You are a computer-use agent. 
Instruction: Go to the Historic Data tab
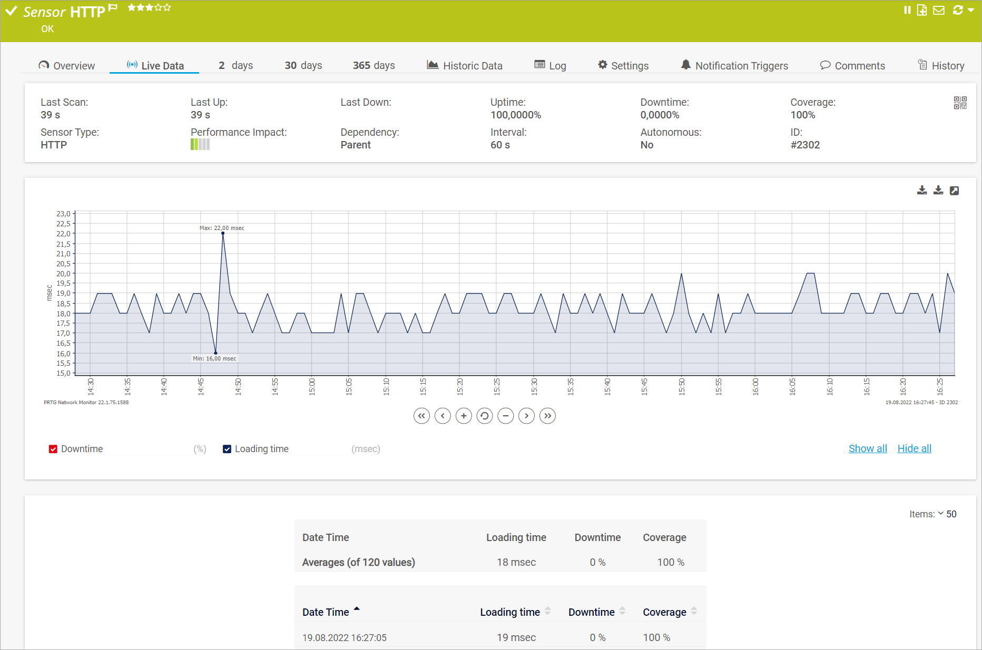point(465,65)
